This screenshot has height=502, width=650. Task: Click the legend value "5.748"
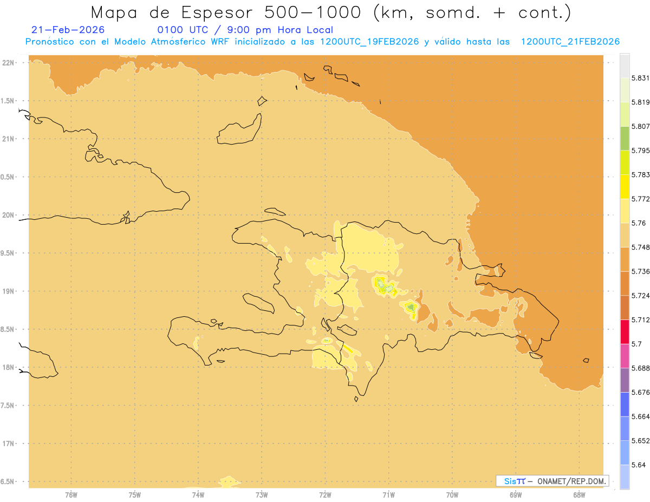click(640, 247)
